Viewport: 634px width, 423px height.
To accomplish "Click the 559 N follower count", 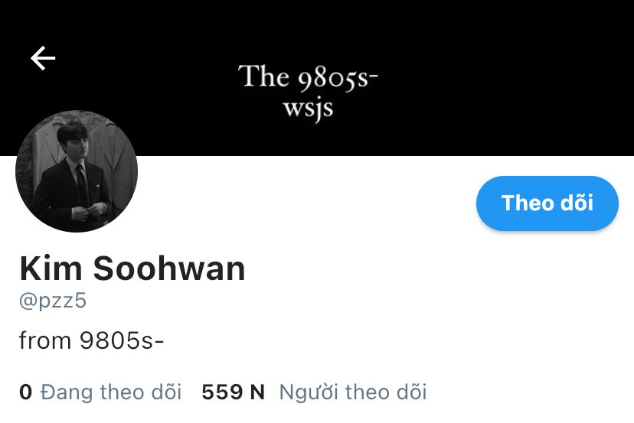I will coord(234,392).
